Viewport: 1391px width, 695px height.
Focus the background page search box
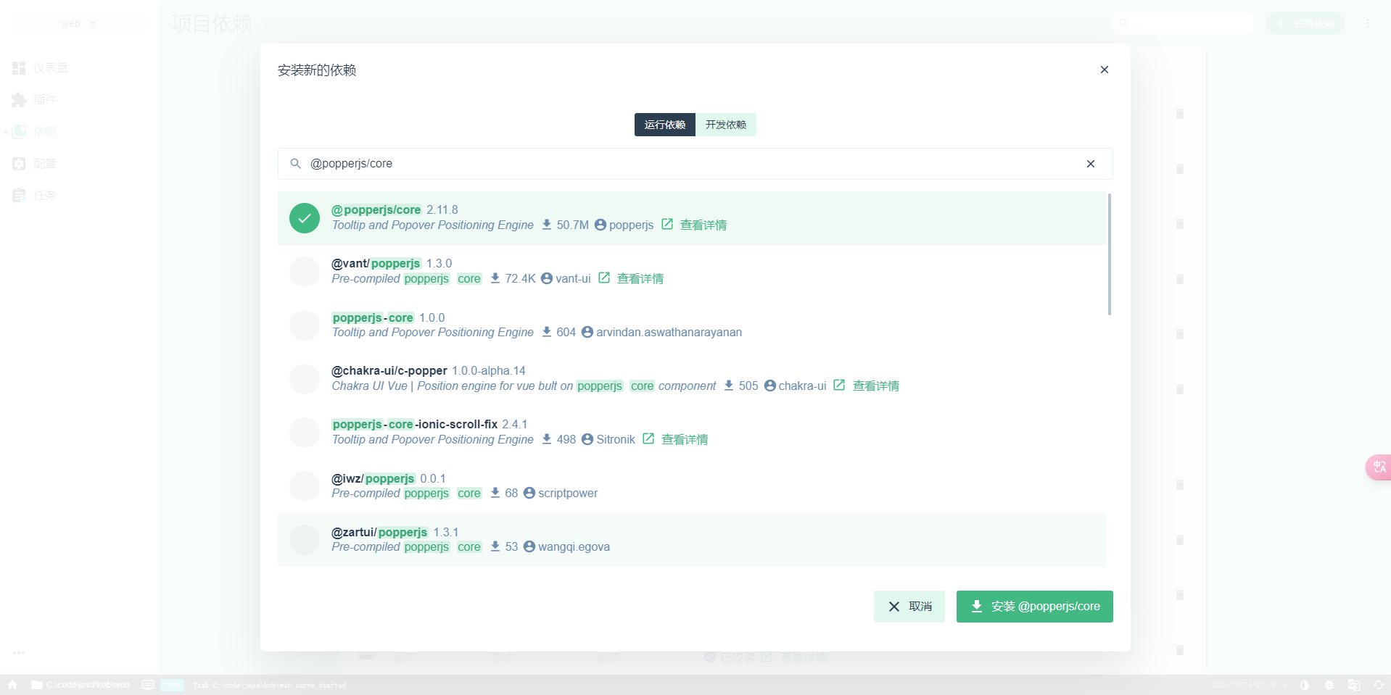click(x=1182, y=23)
